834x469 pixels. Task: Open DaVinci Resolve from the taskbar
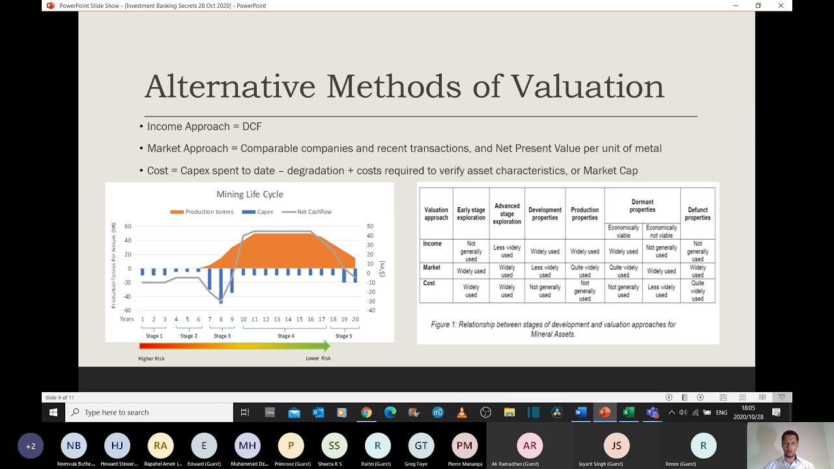pyautogui.click(x=556, y=412)
